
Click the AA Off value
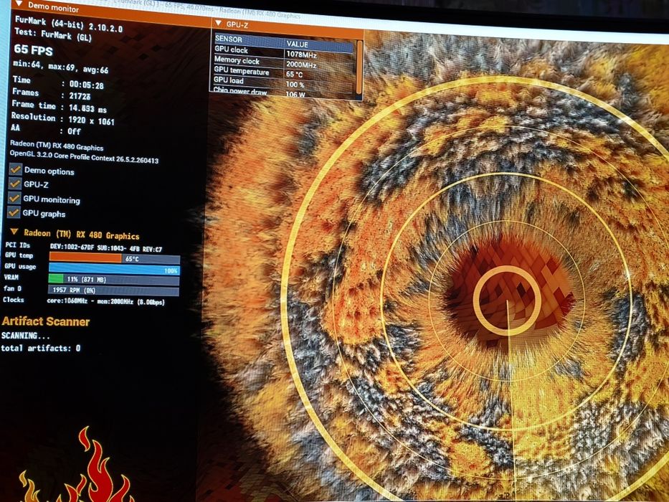(x=74, y=131)
